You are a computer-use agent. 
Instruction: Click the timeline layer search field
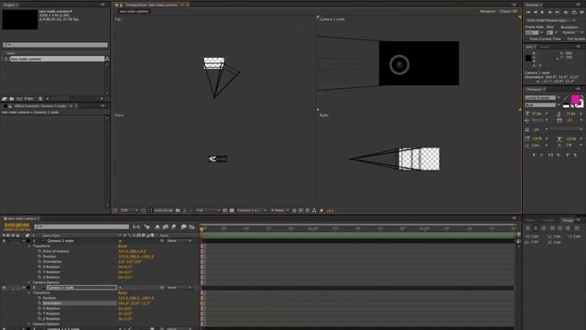(x=81, y=226)
